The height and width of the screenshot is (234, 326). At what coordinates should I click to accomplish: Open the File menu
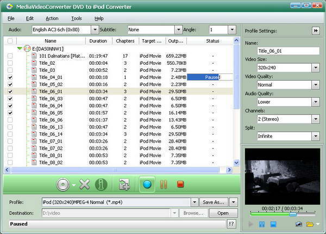click(x=11, y=19)
